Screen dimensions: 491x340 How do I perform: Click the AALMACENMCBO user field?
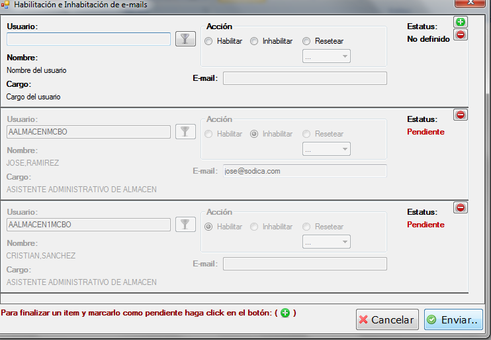89,132
